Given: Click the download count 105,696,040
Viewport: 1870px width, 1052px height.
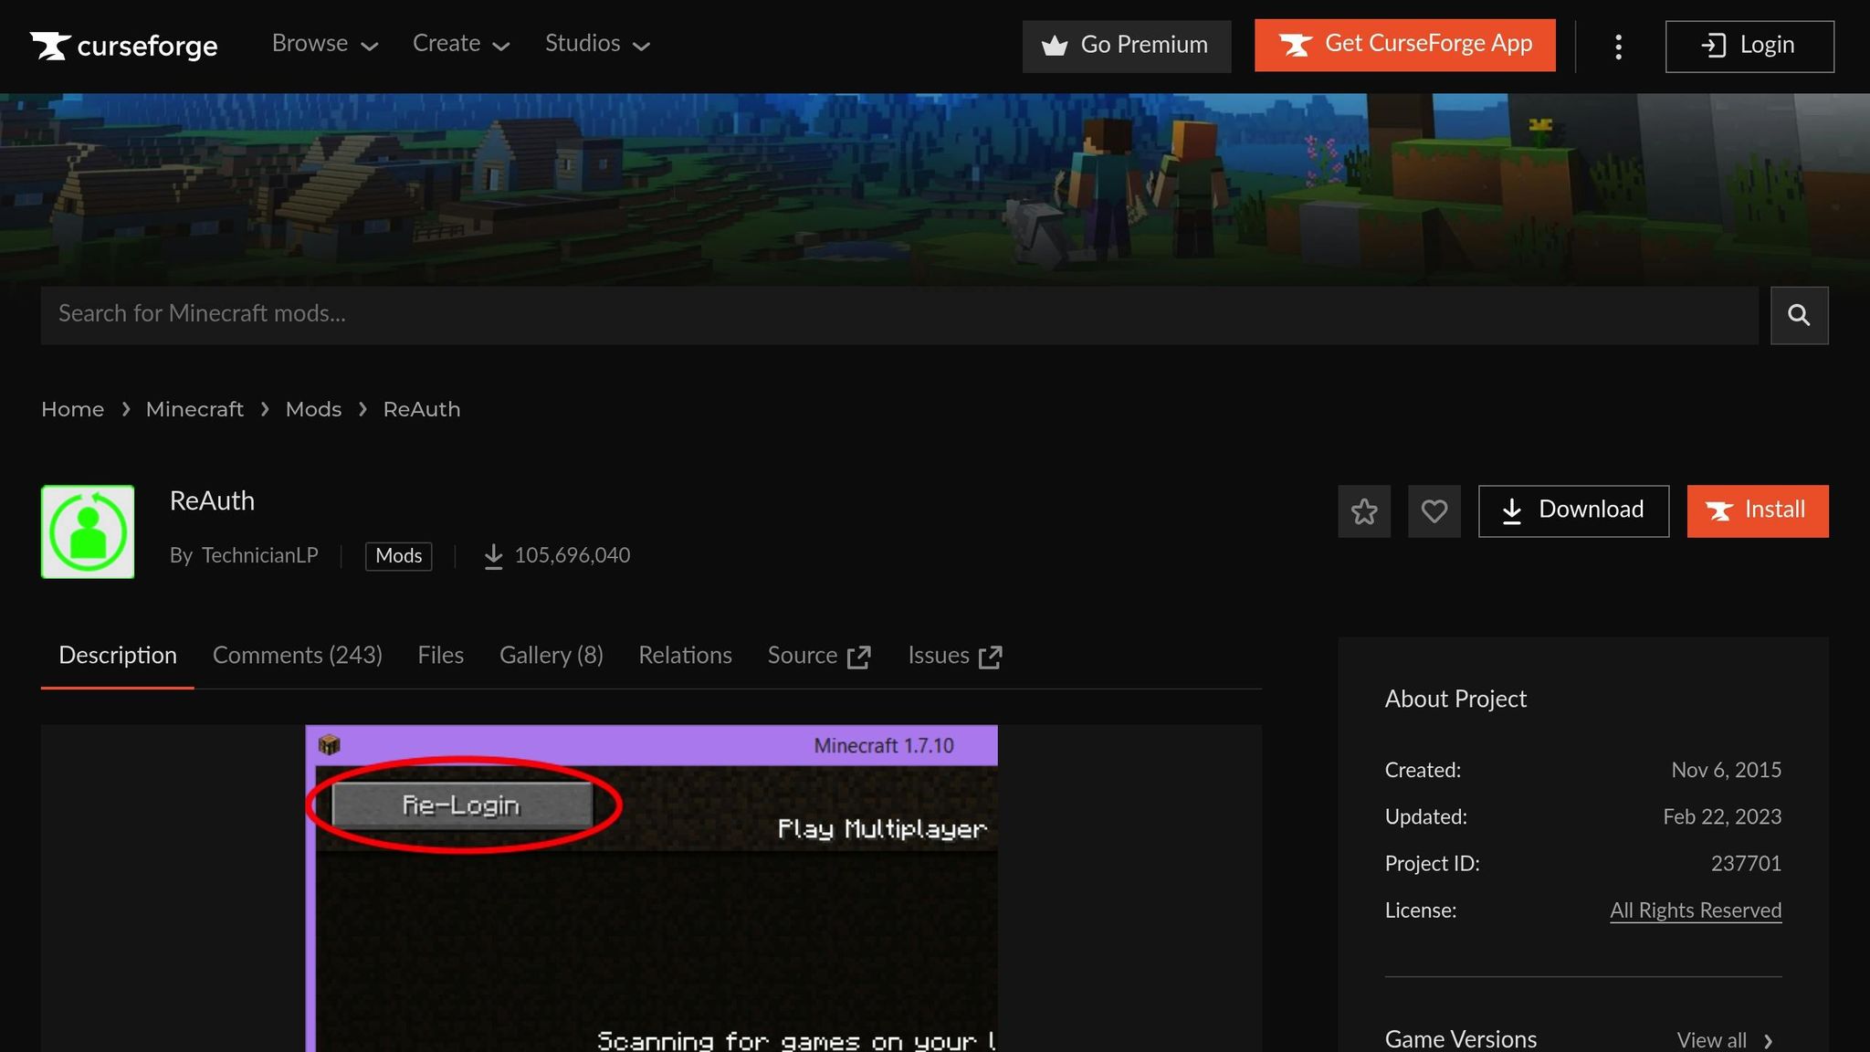Looking at the screenshot, I should coord(572,555).
